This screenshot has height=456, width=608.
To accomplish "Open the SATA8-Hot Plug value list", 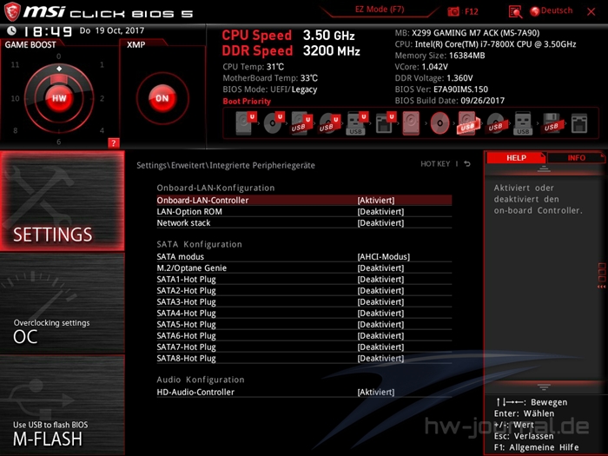I will click(380, 358).
